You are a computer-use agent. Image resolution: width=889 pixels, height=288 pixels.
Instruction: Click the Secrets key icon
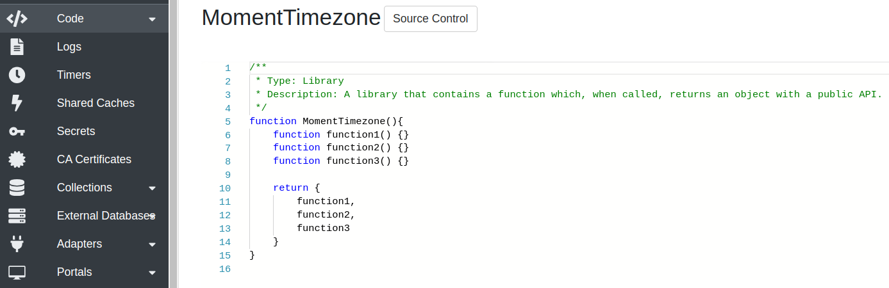[x=17, y=131]
